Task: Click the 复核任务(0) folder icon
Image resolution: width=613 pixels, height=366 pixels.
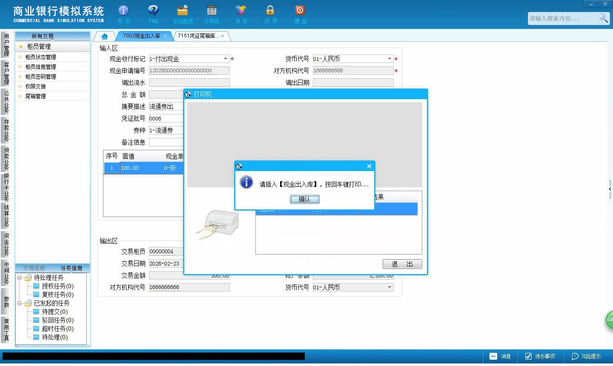Action: pos(37,295)
